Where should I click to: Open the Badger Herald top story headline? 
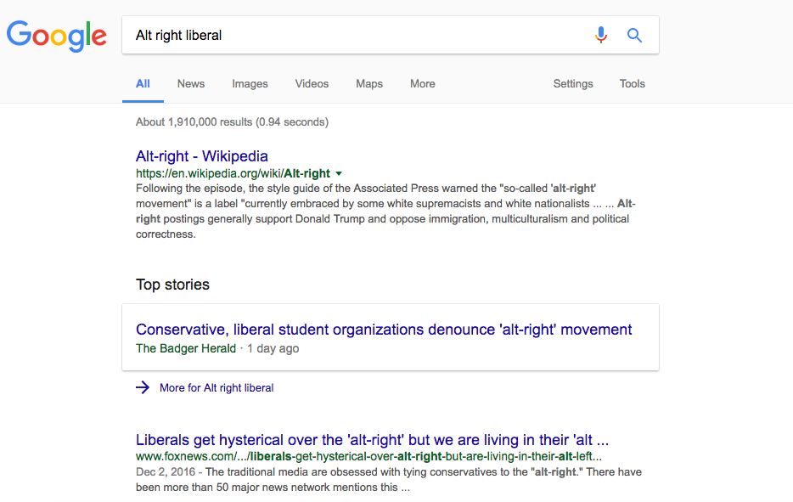coord(384,330)
